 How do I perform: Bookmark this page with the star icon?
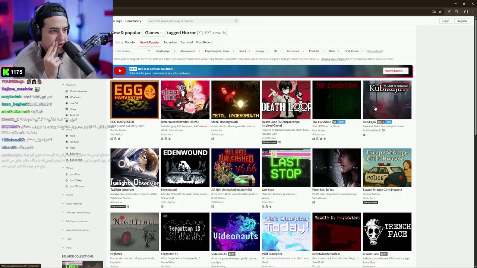click(440, 12)
